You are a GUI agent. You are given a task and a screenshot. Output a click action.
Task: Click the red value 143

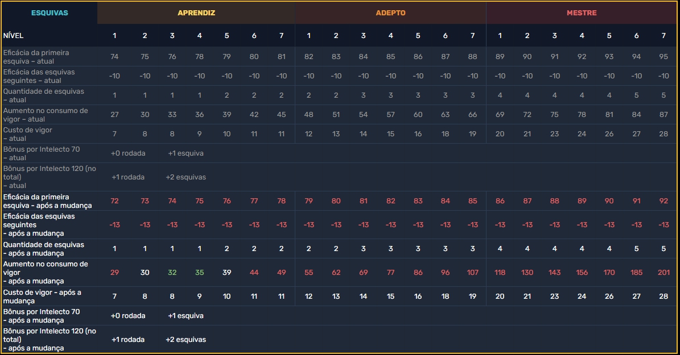[554, 272]
